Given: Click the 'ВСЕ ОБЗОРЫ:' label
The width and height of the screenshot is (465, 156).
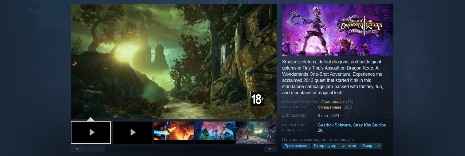Looking at the screenshot, I should coord(294,107).
